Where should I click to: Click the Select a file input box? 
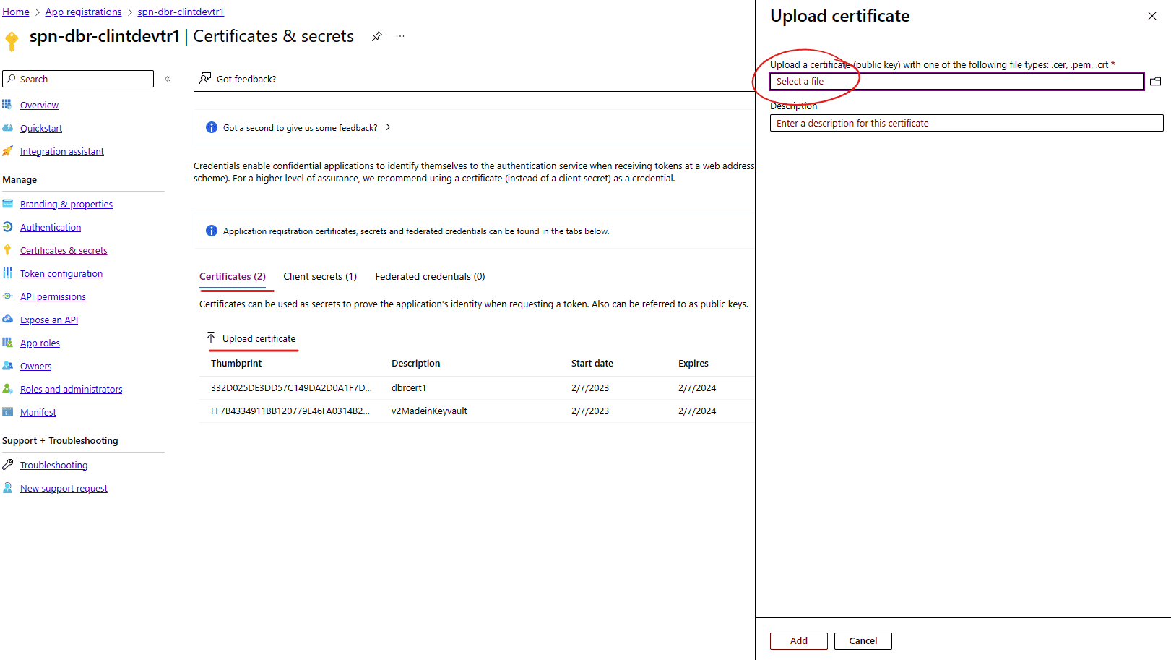tap(957, 81)
